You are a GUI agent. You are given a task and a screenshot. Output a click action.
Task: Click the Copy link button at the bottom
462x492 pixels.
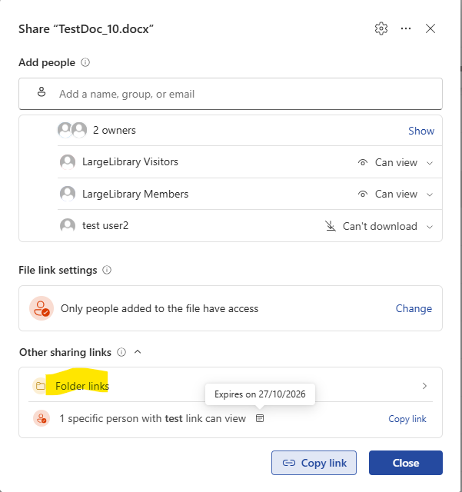(x=314, y=463)
